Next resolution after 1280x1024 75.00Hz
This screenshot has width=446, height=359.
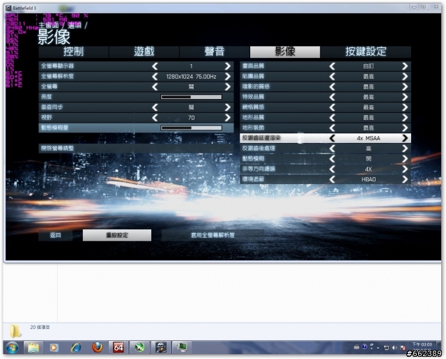(228, 77)
